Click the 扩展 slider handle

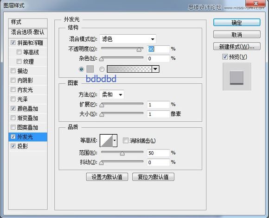coord(102,105)
